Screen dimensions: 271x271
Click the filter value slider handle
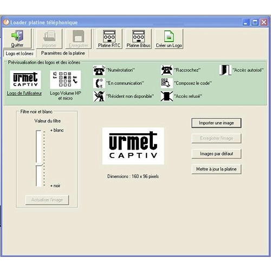39,165
